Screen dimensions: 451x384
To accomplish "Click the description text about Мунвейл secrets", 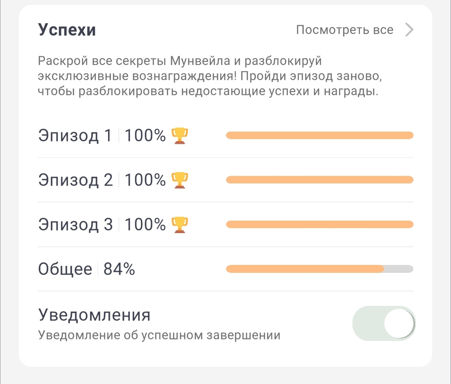I will tap(210, 76).
